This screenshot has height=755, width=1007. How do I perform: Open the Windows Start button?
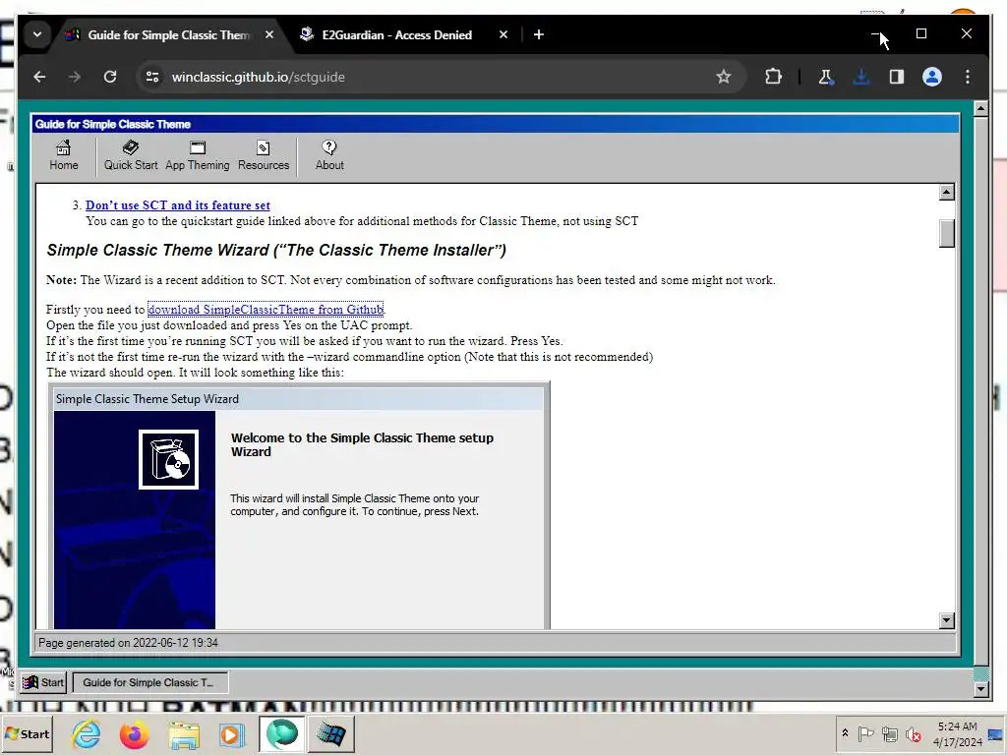click(27, 733)
